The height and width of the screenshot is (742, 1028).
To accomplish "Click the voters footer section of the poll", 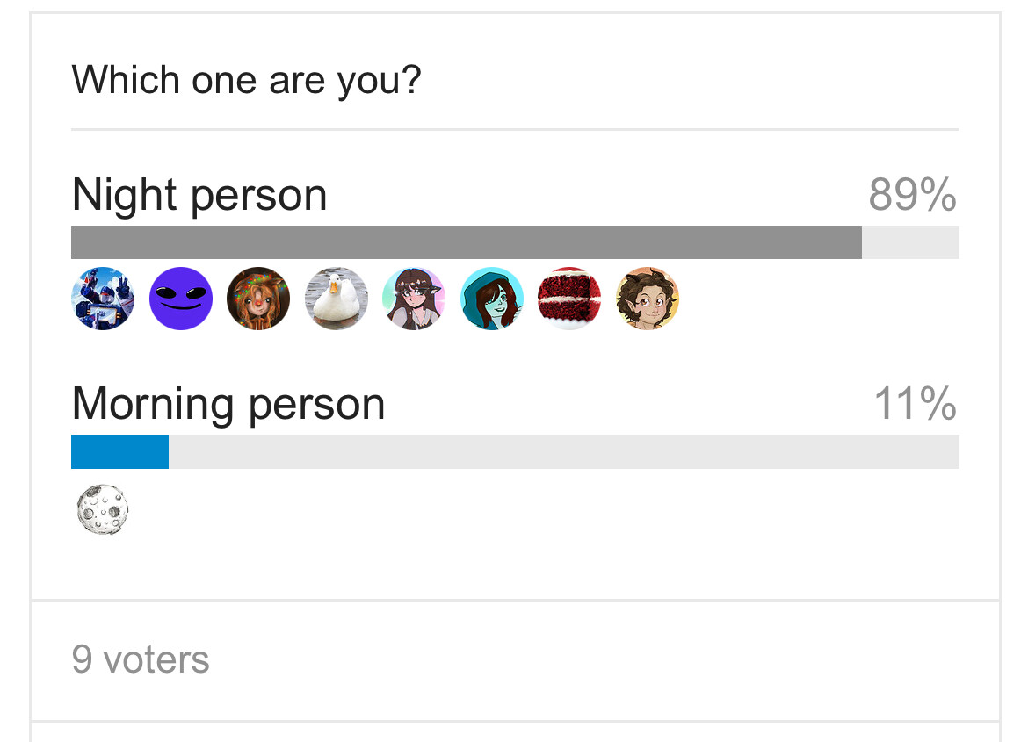I will pos(515,660).
